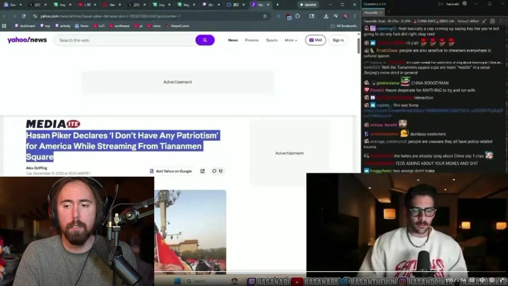This screenshot has height=286, width=508.
Task: Open the synthwave bookmark
Action: (119, 26)
